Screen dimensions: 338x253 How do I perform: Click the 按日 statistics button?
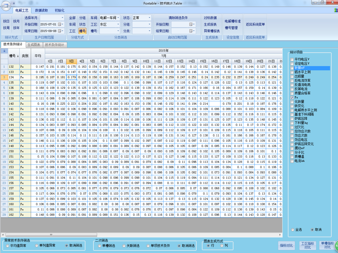coord(6,21)
